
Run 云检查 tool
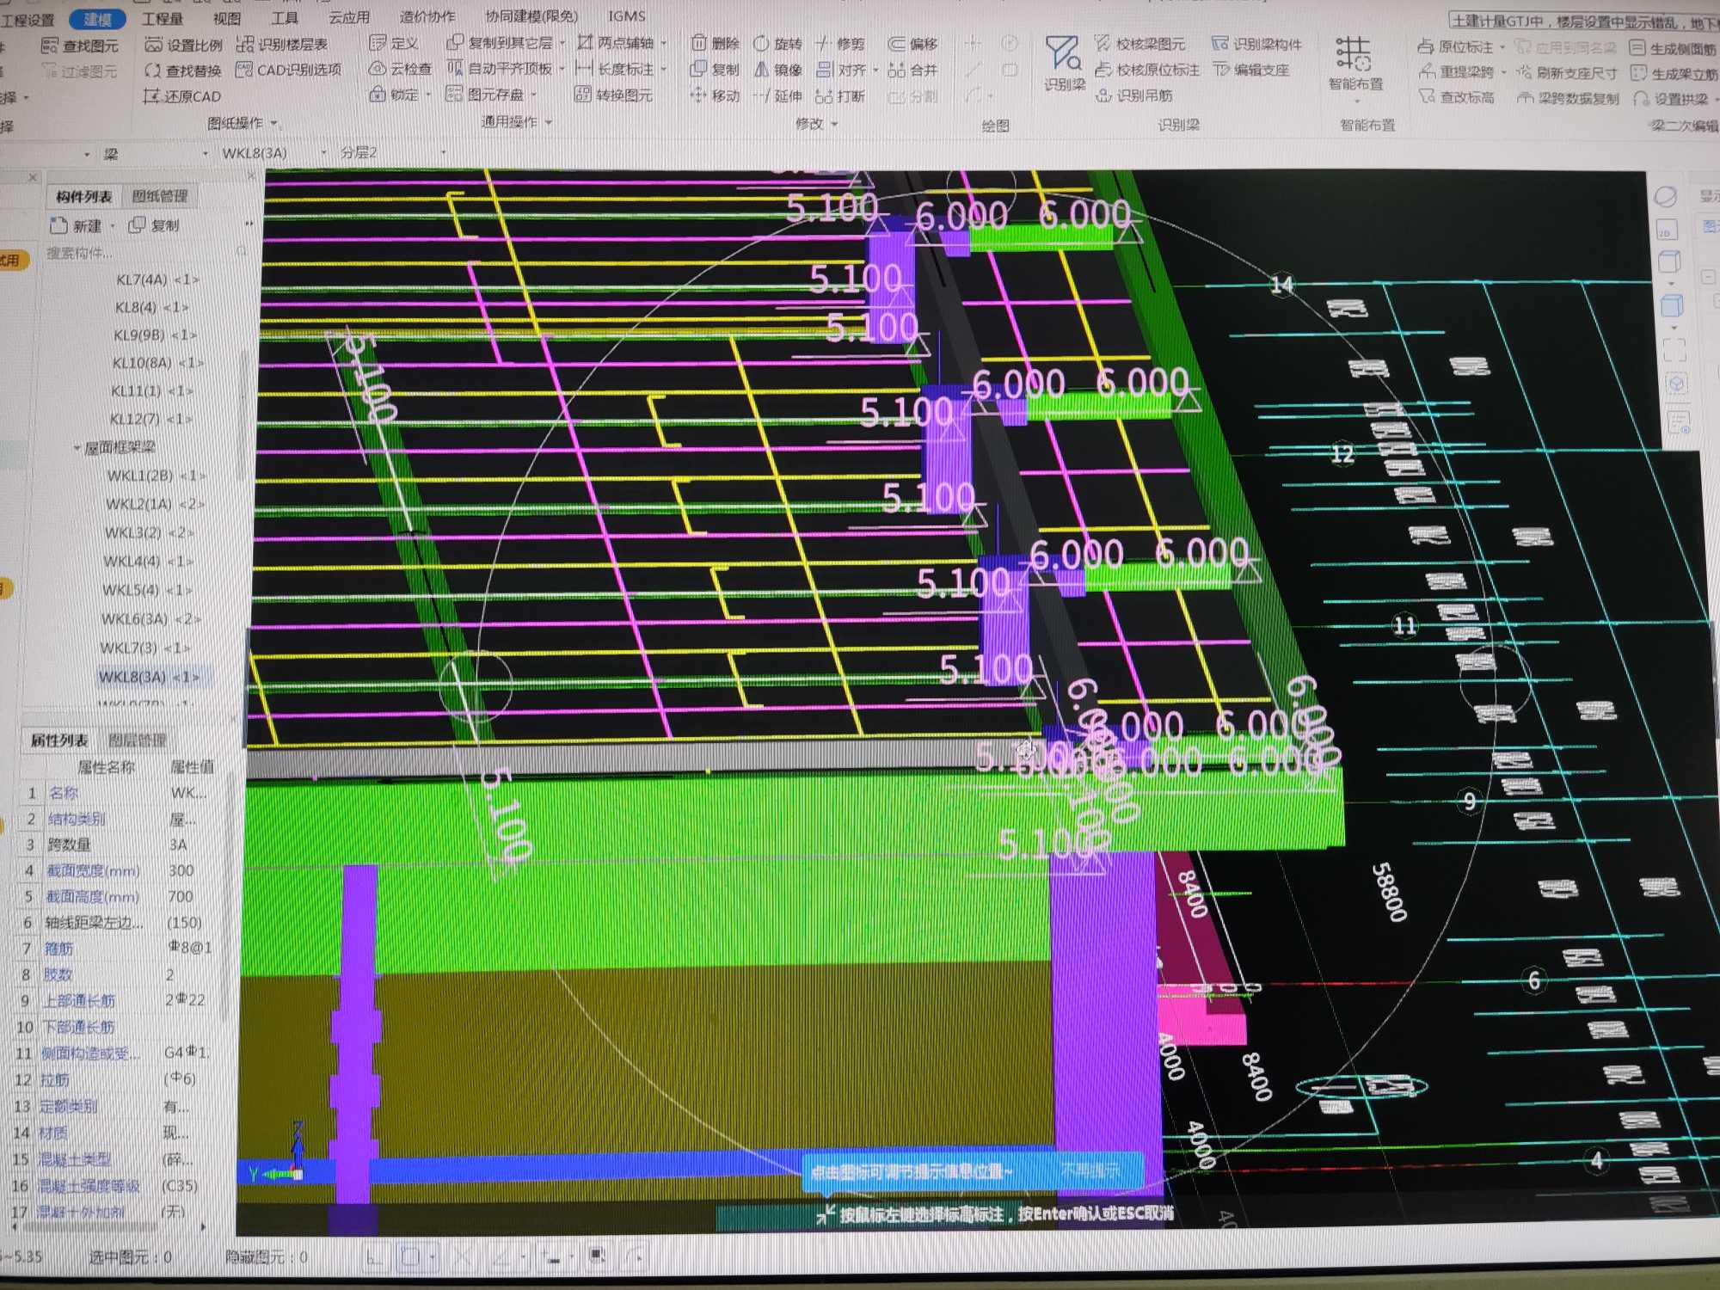click(401, 69)
